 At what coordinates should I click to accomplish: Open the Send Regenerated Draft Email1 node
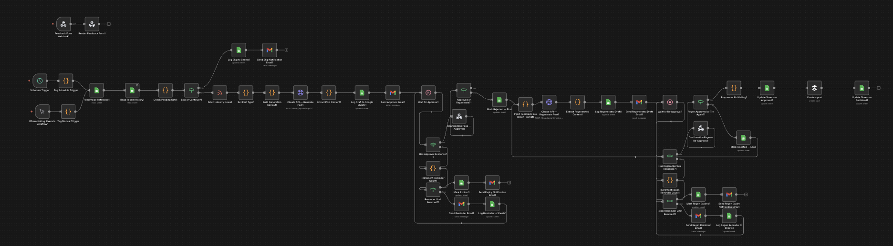[x=639, y=102]
